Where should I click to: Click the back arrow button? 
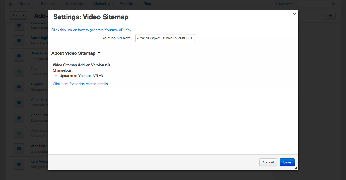pos(15,15)
